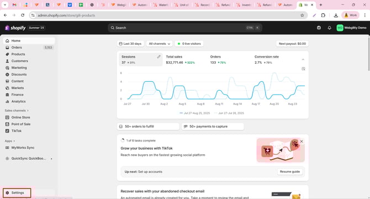Dismiss the TikTok guide card
This screenshot has height=199, width=370.
coord(302,142)
